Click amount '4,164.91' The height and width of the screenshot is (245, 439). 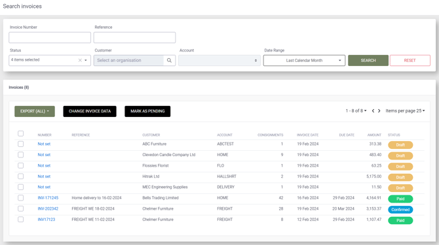pos(373,198)
